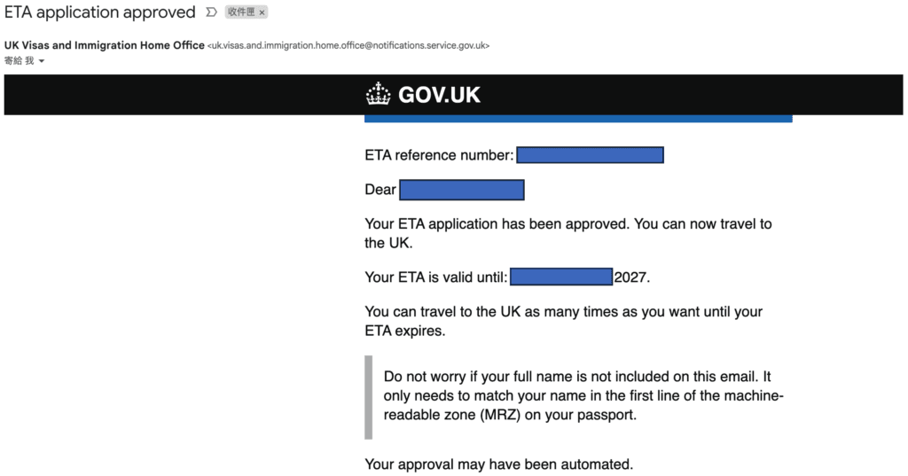The height and width of the screenshot is (476, 908).
Task: Click the redacted ETA reference number box
Action: [x=590, y=155]
